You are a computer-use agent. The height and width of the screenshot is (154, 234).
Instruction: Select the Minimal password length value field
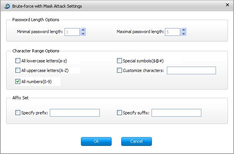point(72,32)
